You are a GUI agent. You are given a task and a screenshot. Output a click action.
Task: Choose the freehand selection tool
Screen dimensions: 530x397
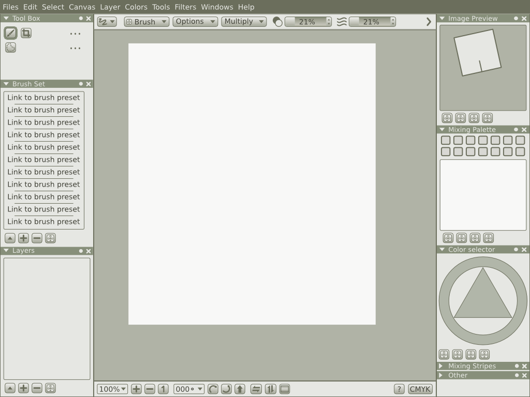(x=10, y=48)
